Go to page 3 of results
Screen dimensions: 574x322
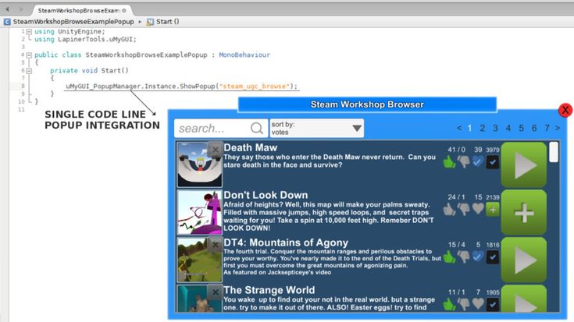pos(496,128)
